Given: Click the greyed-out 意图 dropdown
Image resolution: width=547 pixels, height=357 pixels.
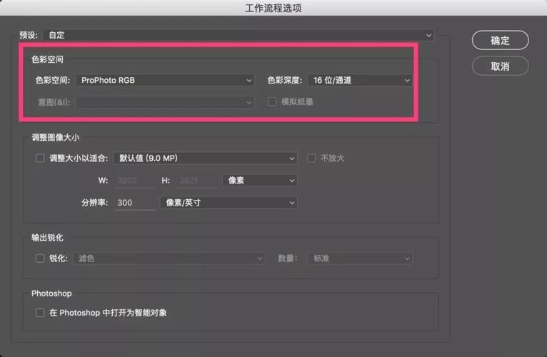Looking at the screenshot, I should click(x=165, y=102).
